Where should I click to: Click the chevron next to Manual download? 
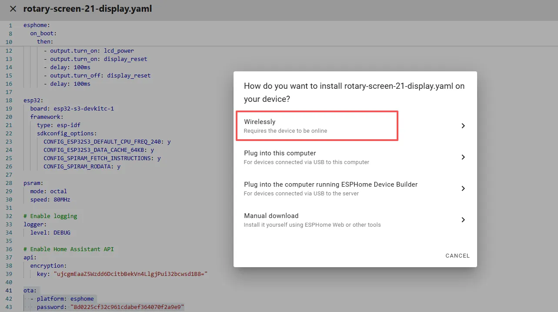(x=463, y=220)
